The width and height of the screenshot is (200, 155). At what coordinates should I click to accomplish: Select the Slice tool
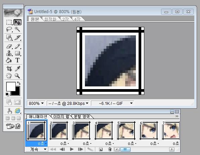click(x=9, y=38)
